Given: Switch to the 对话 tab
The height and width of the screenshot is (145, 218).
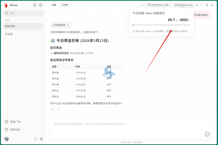Looking at the screenshot, I should pyautogui.click(x=54, y=5).
